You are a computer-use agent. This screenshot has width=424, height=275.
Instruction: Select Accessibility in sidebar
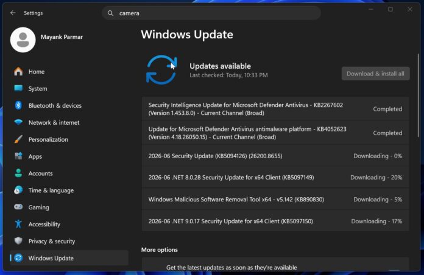(x=69, y=225)
